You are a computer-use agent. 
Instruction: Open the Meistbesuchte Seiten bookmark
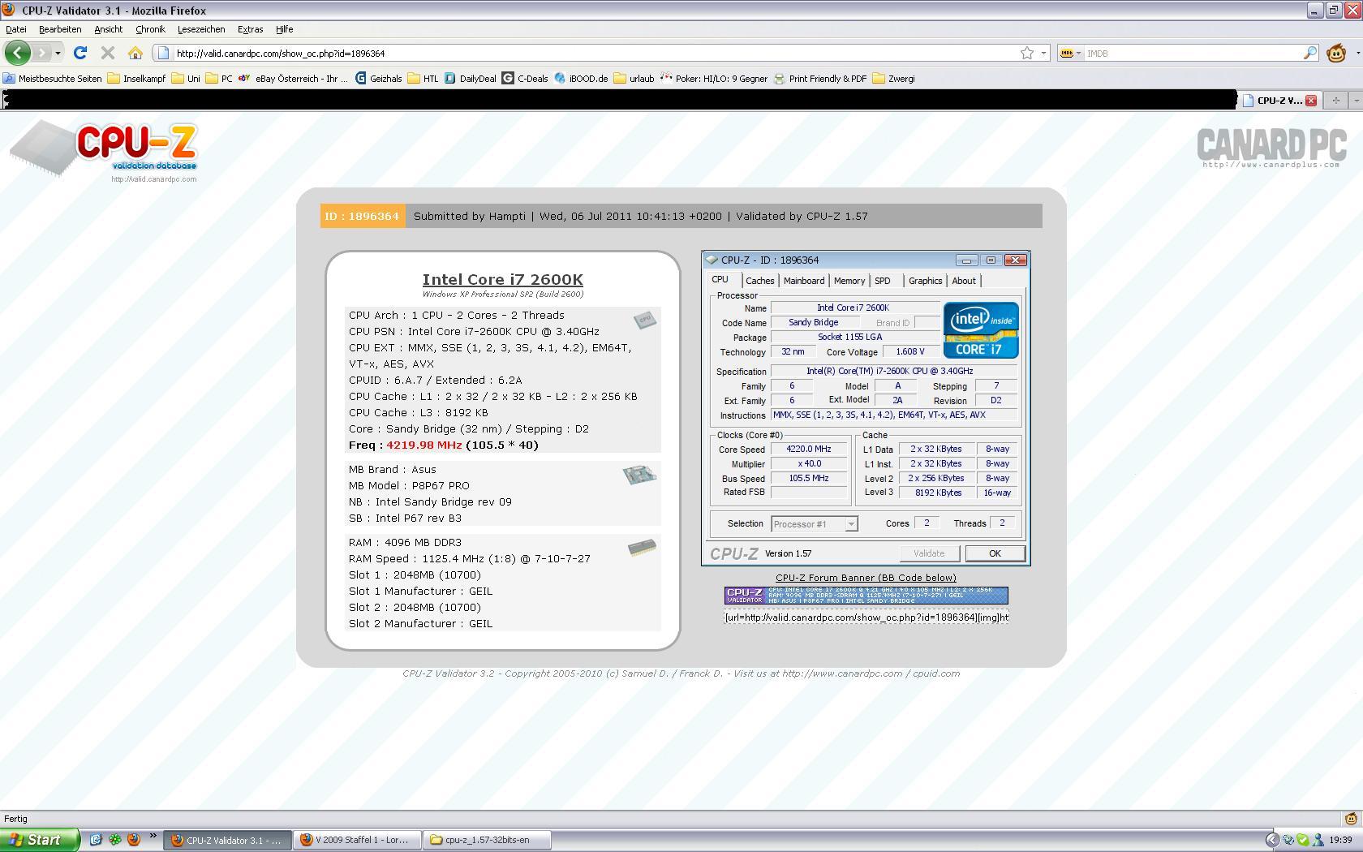coord(53,79)
